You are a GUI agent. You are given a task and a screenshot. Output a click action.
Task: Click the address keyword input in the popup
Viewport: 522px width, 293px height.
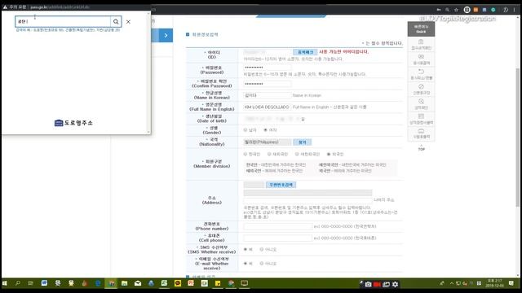pos(63,22)
